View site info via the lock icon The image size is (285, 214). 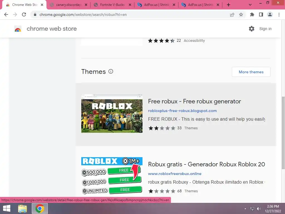(x=35, y=14)
